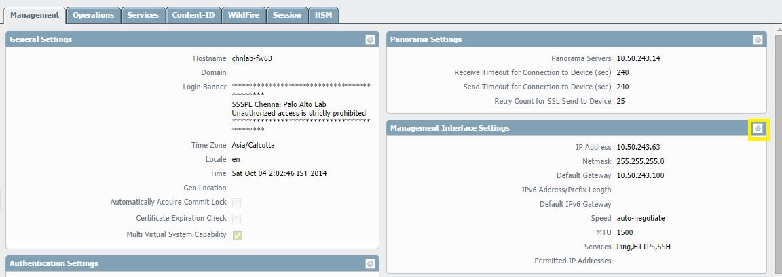Switch to the WildFire tab

coord(244,15)
